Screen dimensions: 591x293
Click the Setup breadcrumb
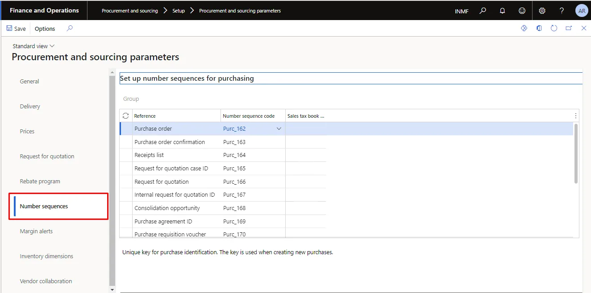pos(179,11)
